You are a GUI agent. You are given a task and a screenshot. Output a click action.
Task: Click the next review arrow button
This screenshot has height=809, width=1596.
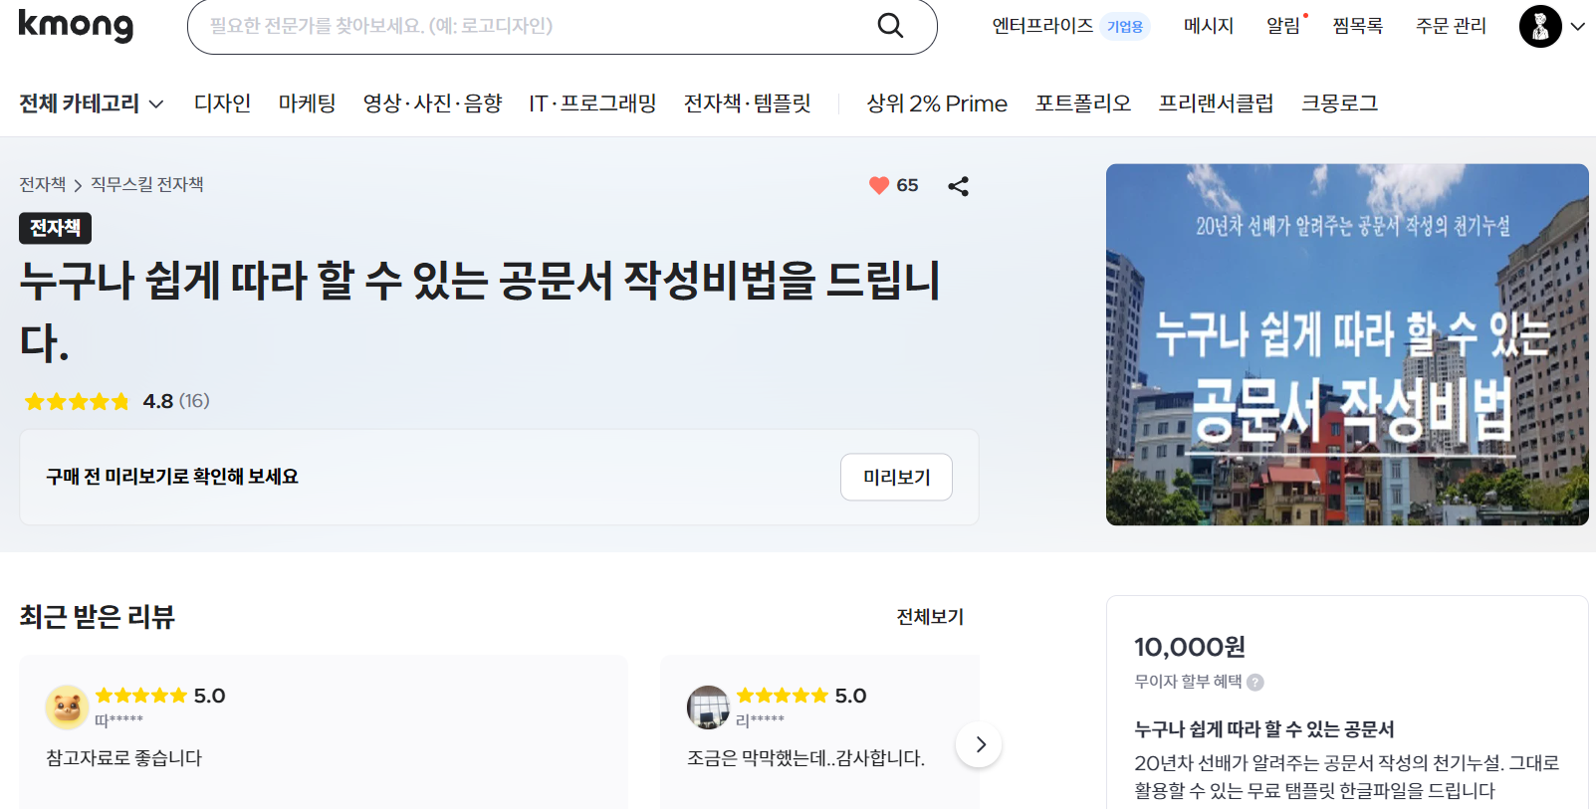pyautogui.click(x=979, y=744)
